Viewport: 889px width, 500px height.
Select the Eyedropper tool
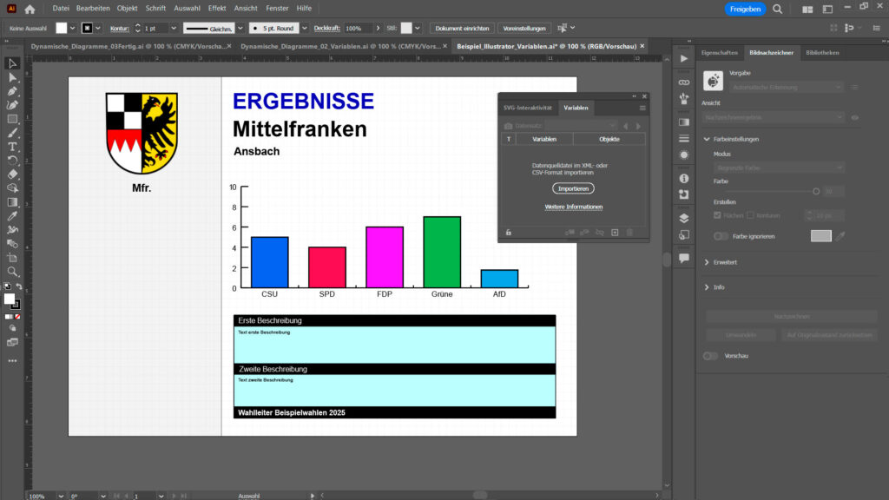(x=12, y=216)
